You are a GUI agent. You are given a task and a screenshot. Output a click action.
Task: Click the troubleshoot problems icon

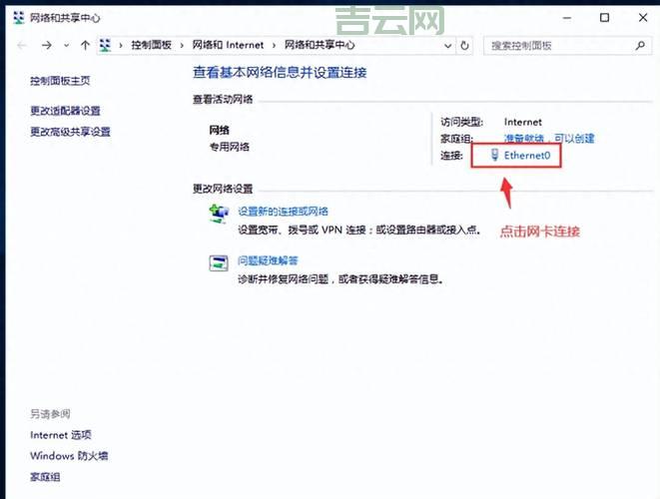tap(219, 263)
